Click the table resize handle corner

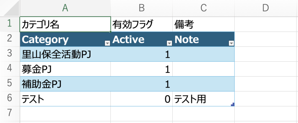pyautogui.click(x=233, y=104)
